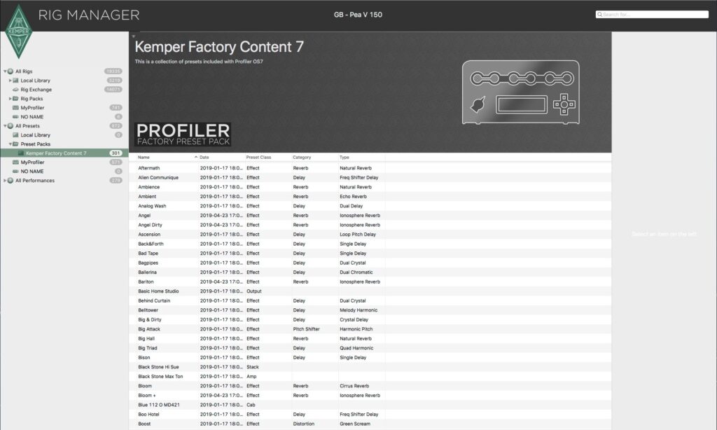
Task: Click the Kemper Factory Content 7 pack icon
Action: [21, 153]
